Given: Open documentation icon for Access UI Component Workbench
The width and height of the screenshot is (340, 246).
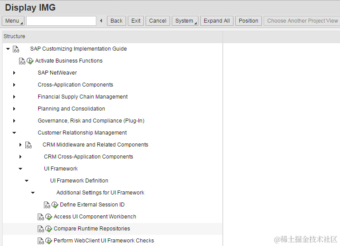Looking at the screenshot, I should point(41,217).
